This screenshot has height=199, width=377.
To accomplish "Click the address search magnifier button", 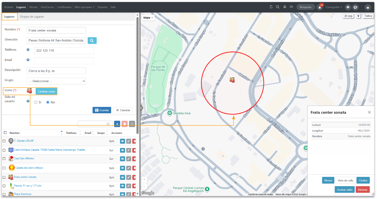I will click(92, 40).
